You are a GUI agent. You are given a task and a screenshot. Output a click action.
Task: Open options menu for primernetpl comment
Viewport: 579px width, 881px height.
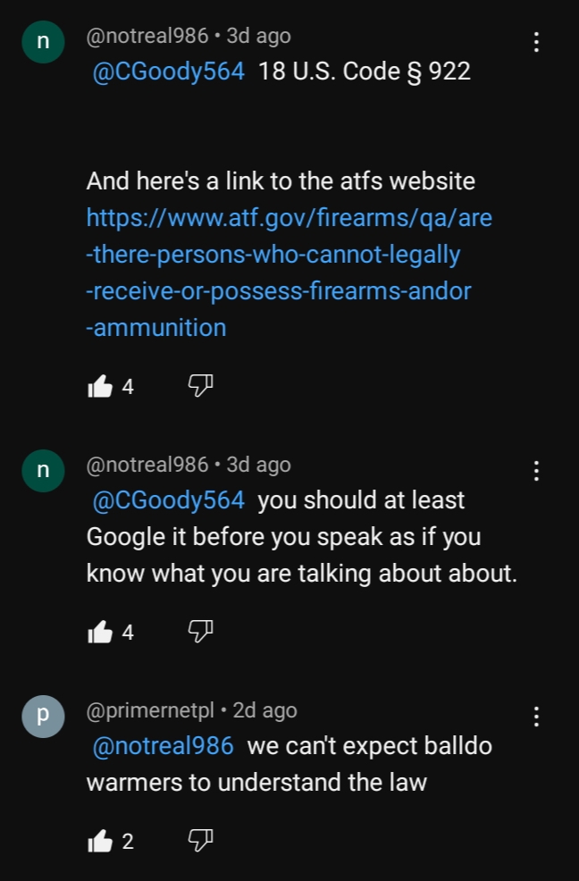pyautogui.click(x=537, y=717)
